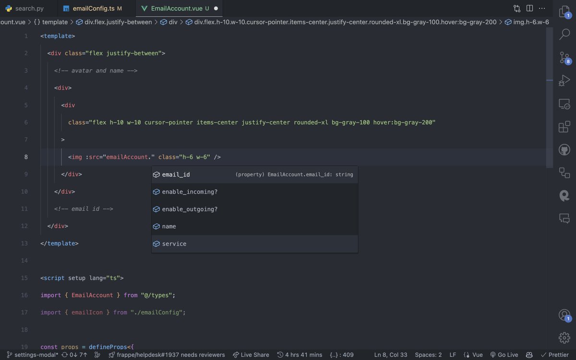Click the "@/types" import path
576x360 pixels.
pyautogui.click(x=156, y=295)
